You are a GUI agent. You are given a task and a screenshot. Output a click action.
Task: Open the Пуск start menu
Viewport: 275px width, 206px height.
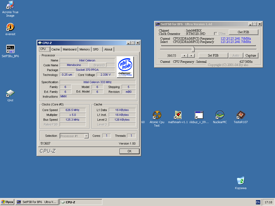(x=7, y=202)
